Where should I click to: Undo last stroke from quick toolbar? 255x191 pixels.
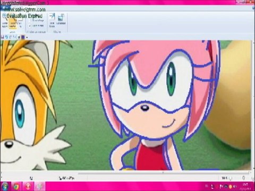(x=6, y=37)
